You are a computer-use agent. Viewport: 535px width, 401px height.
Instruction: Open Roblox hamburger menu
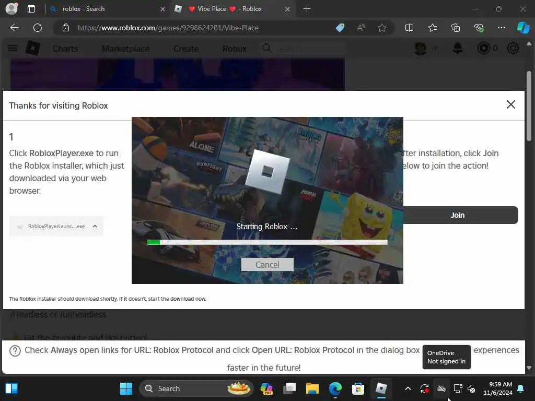13,48
